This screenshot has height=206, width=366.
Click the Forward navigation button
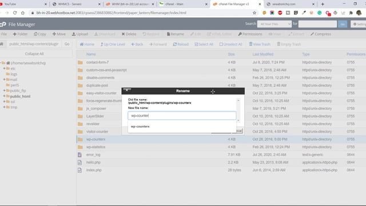click(158, 44)
